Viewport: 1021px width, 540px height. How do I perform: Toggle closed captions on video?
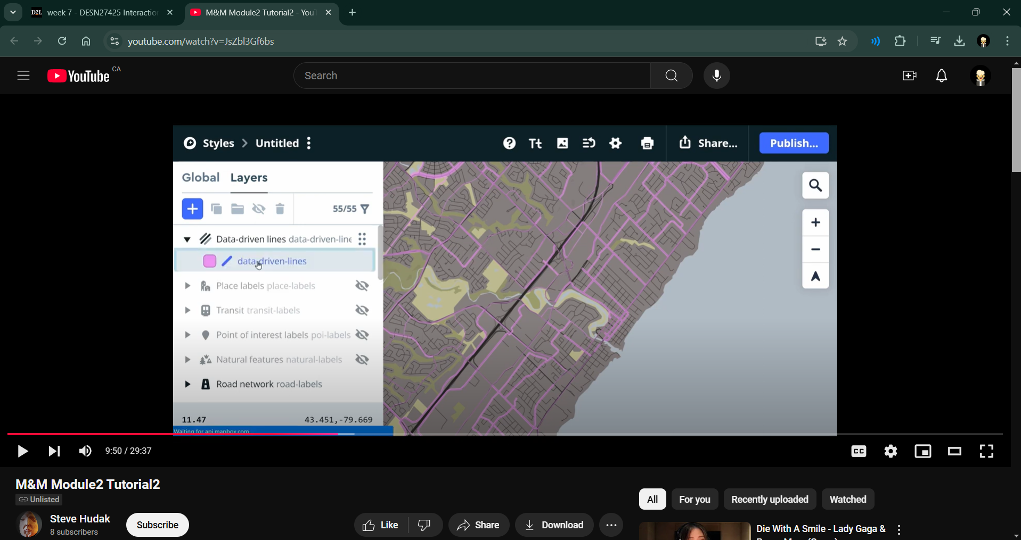point(859,452)
